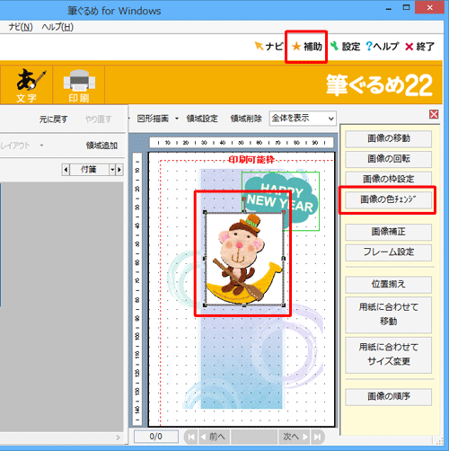The image size is (449, 451).
Task: Click 次へ next page button
Action: (x=295, y=437)
